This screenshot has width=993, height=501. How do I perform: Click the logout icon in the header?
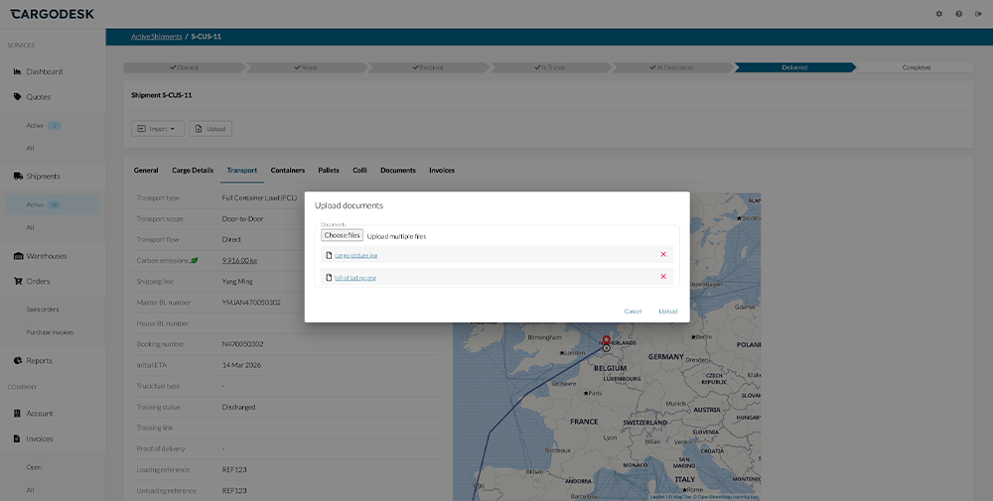[x=978, y=14]
